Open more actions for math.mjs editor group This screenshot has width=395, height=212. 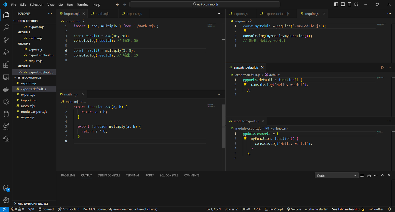tap(219, 94)
